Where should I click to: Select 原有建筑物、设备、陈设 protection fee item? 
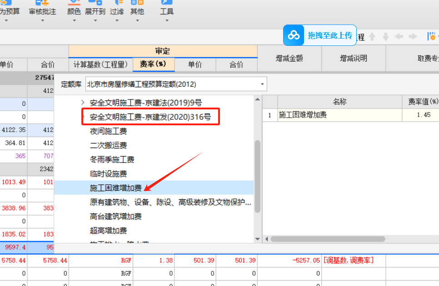click(170, 202)
